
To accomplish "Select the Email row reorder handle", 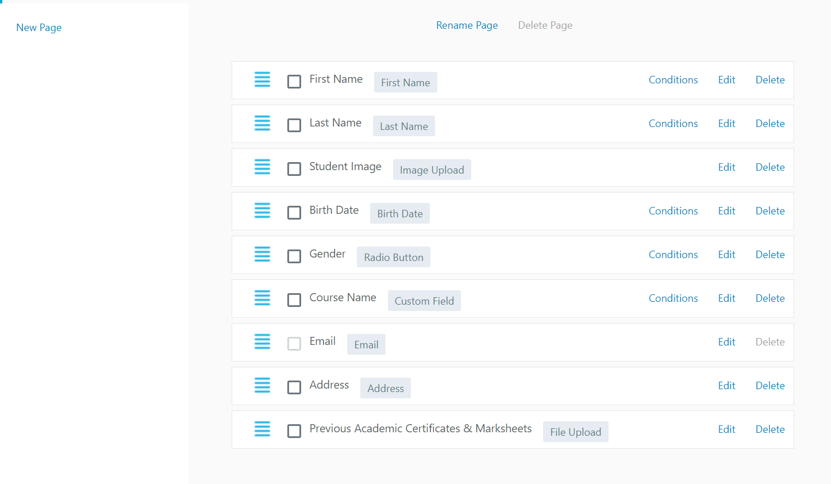I will pos(262,341).
